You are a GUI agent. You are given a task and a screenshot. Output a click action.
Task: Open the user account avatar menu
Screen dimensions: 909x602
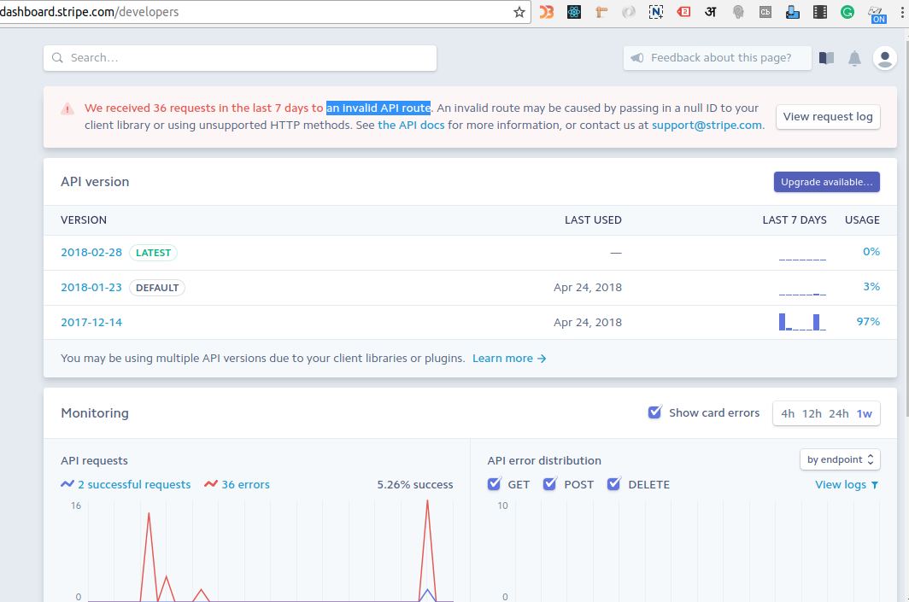[885, 58]
